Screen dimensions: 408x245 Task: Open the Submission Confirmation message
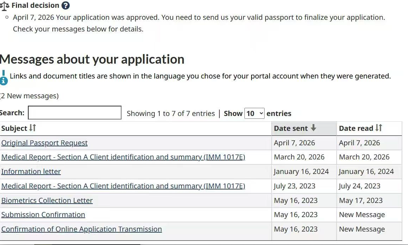[43, 215]
